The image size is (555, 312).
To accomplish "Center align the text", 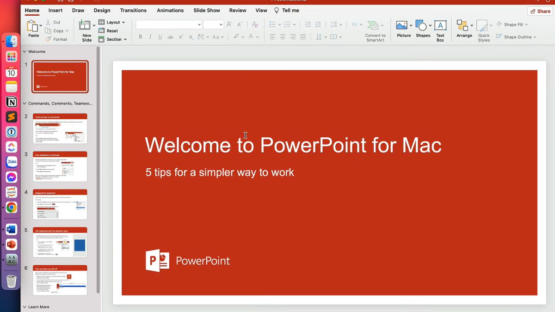I will 283,37.
